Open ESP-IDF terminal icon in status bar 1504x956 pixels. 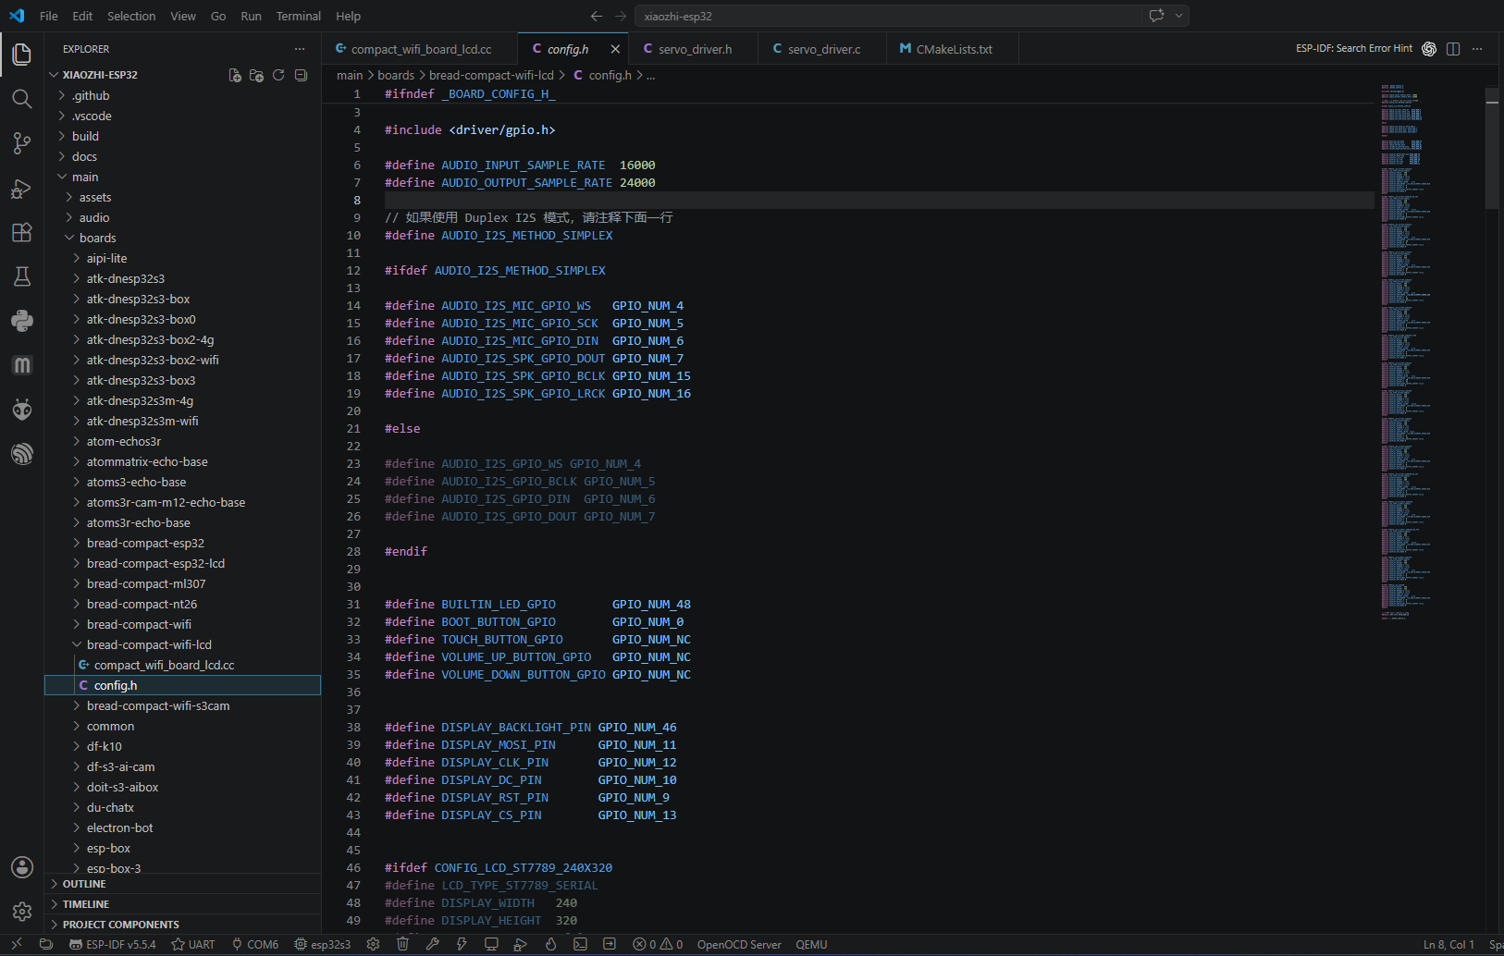tap(580, 944)
